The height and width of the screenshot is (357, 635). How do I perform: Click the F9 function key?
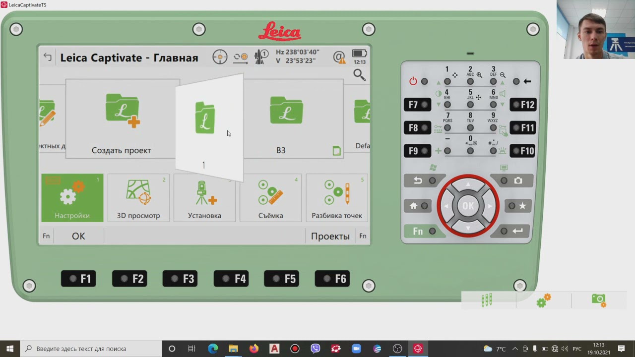pyautogui.click(x=418, y=151)
